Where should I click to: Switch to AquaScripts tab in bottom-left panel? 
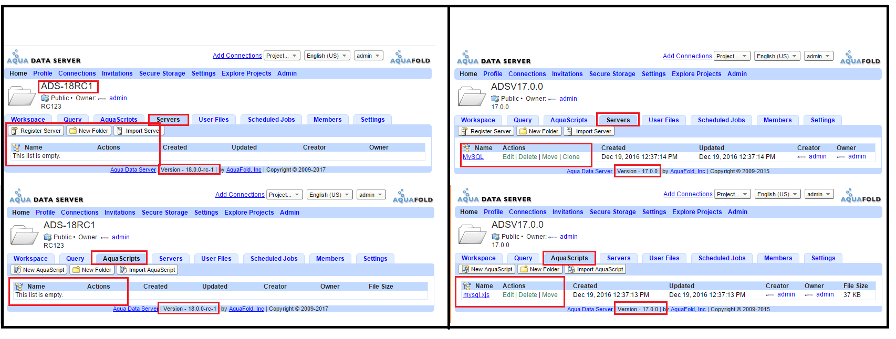(121, 259)
